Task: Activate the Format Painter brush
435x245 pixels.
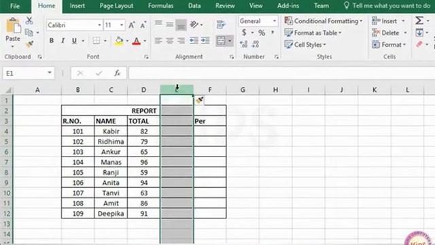Action: pos(29,44)
